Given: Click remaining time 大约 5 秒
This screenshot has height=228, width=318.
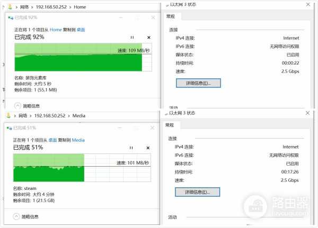Looking at the screenshot, I should coord(42,84).
